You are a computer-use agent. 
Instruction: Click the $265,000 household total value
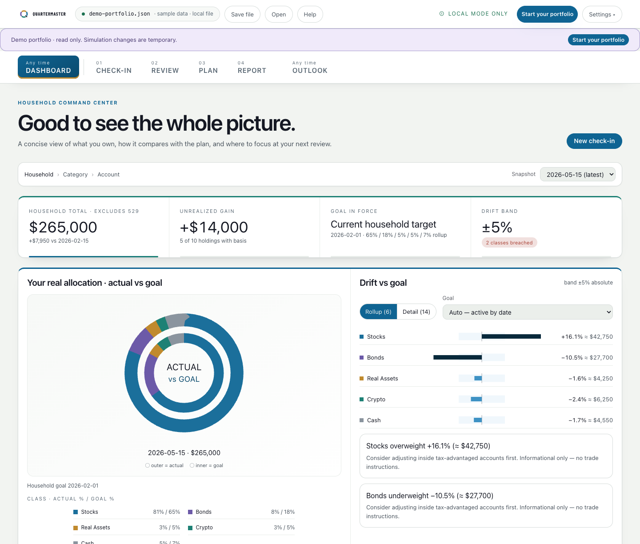pos(63,227)
